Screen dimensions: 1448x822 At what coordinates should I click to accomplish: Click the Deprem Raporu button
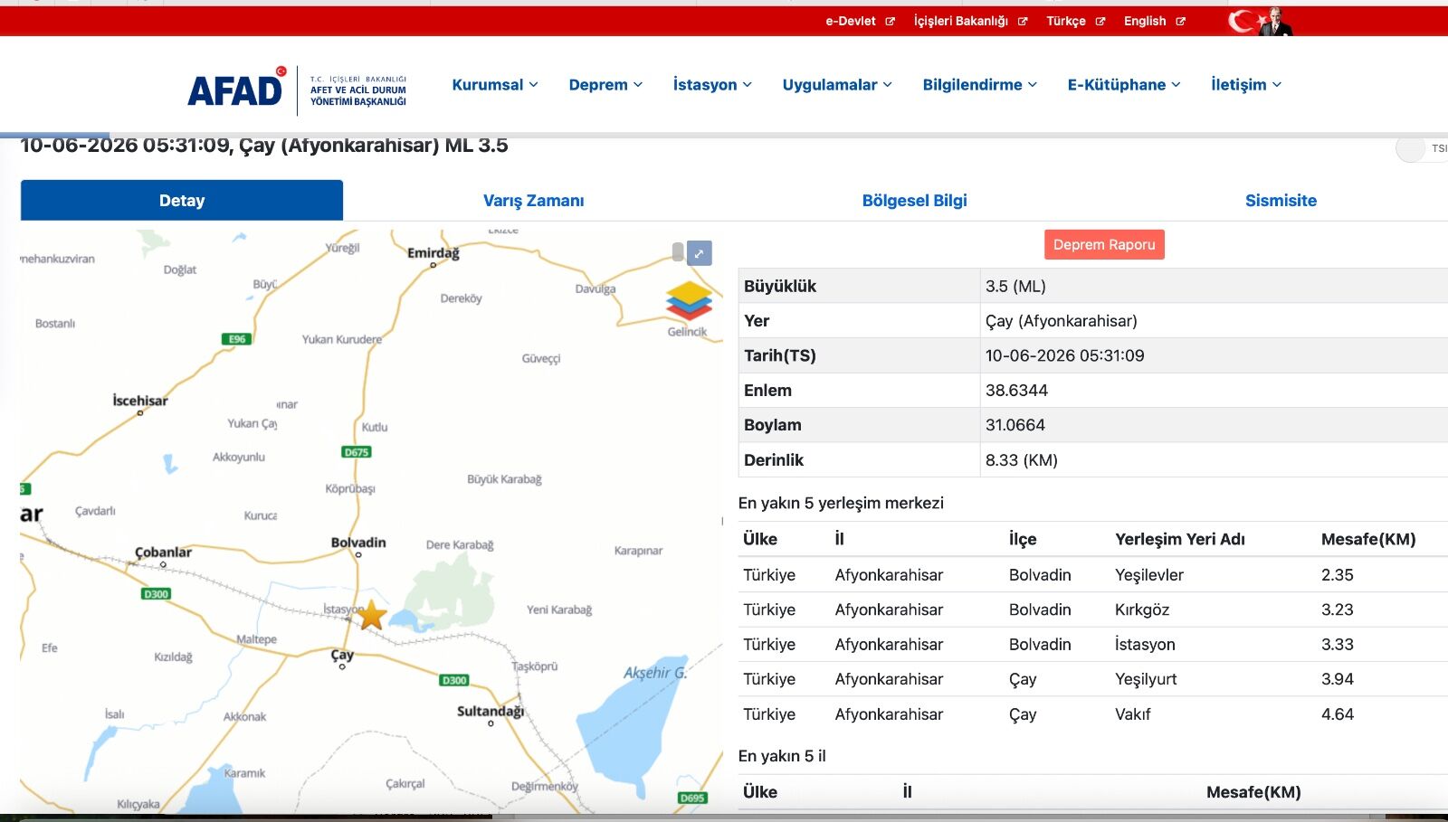pyautogui.click(x=1104, y=244)
